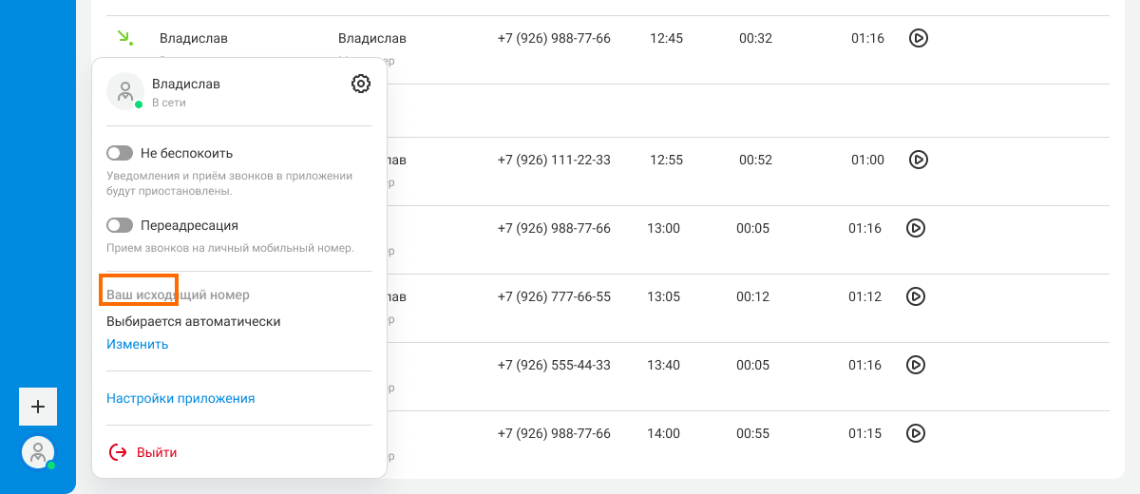Viewport: 1140px width, 494px height.
Task: Open profile avatar in left sidebar
Action: coord(38,452)
